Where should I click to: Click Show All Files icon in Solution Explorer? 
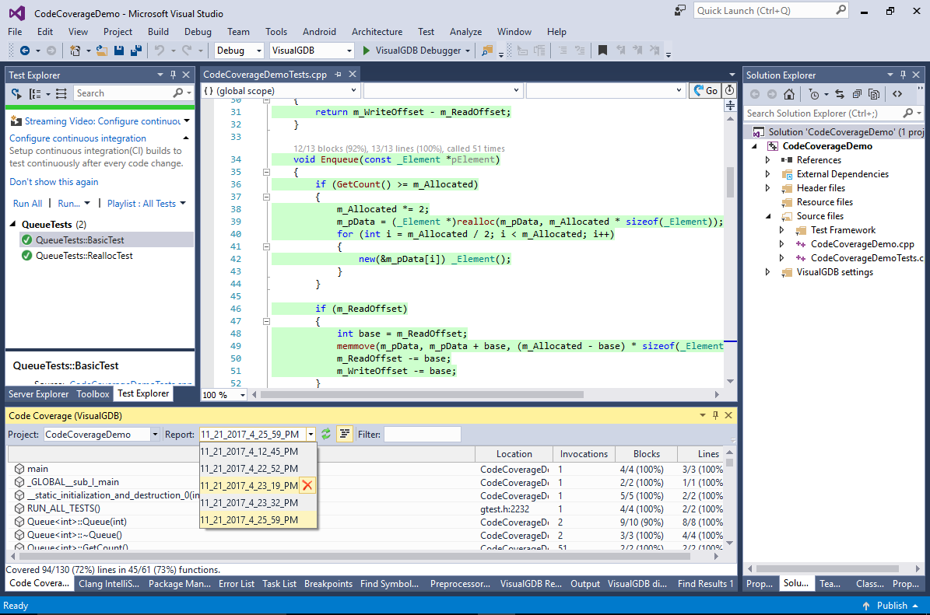(874, 93)
